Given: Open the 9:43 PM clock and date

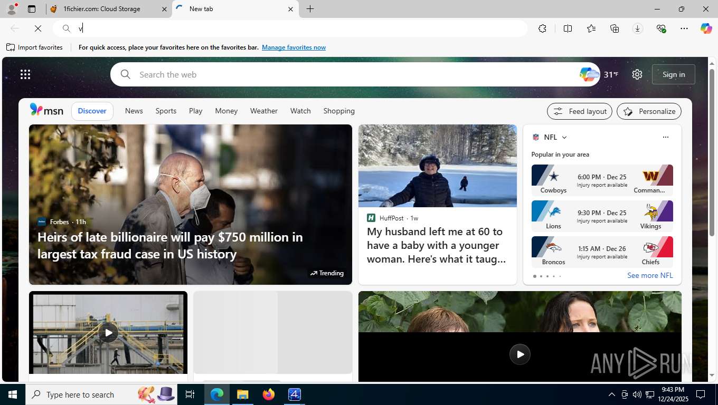Looking at the screenshot, I should 673,394.
